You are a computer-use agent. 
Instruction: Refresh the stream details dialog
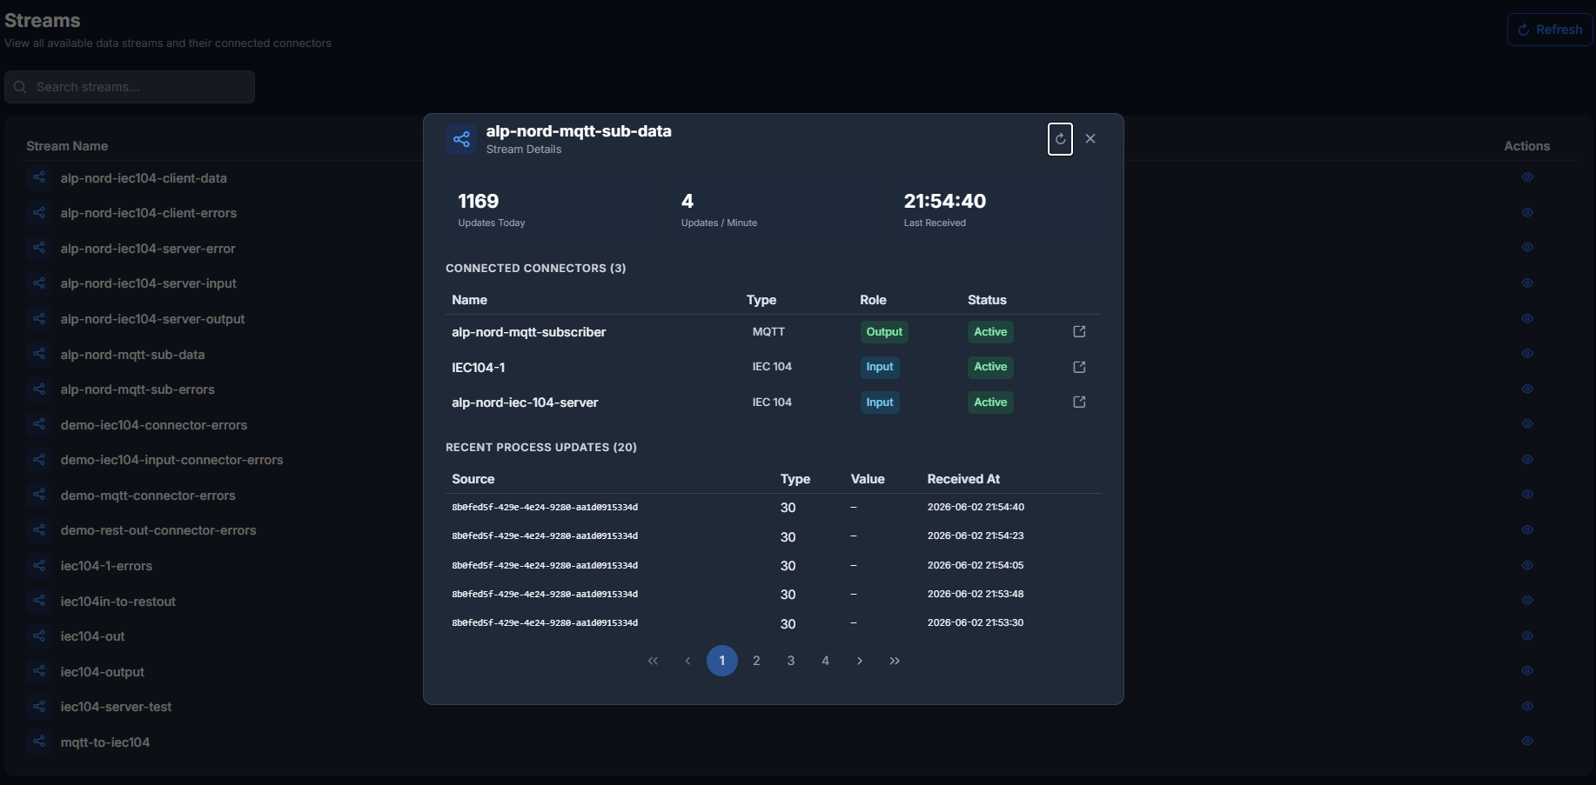[1060, 139]
